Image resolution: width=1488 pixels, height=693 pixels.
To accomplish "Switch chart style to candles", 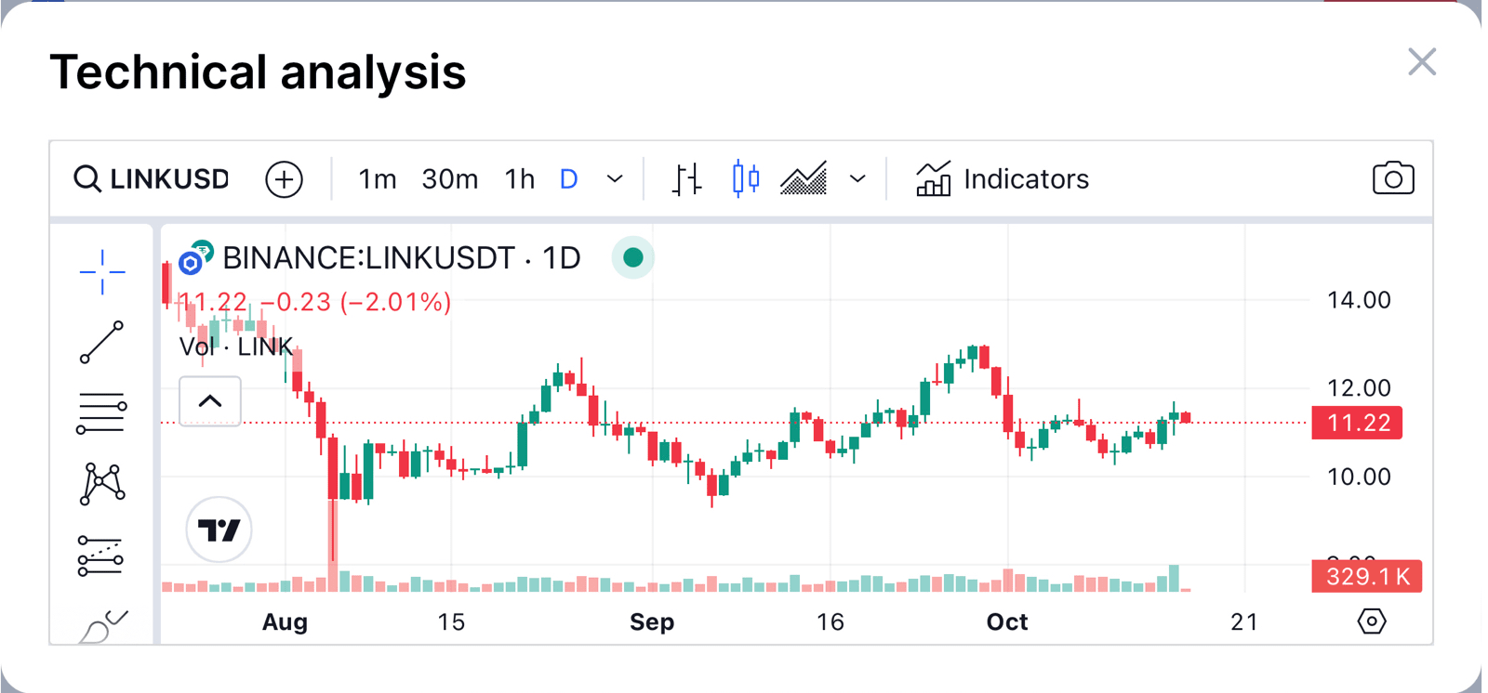I will (745, 179).
